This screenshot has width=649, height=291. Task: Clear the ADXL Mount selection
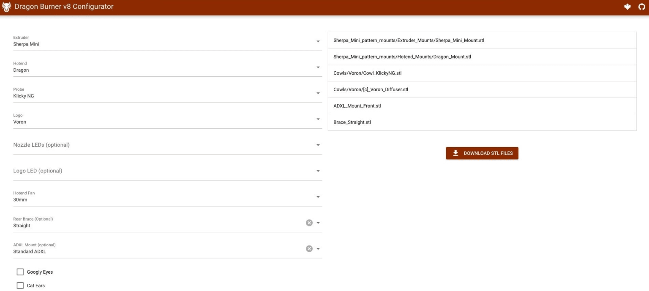click(x=309, y=249)
